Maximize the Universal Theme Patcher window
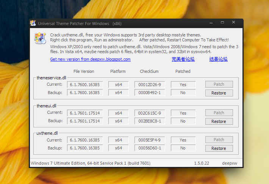The width and height of the screenshot is (269, 184). [222, 22]
